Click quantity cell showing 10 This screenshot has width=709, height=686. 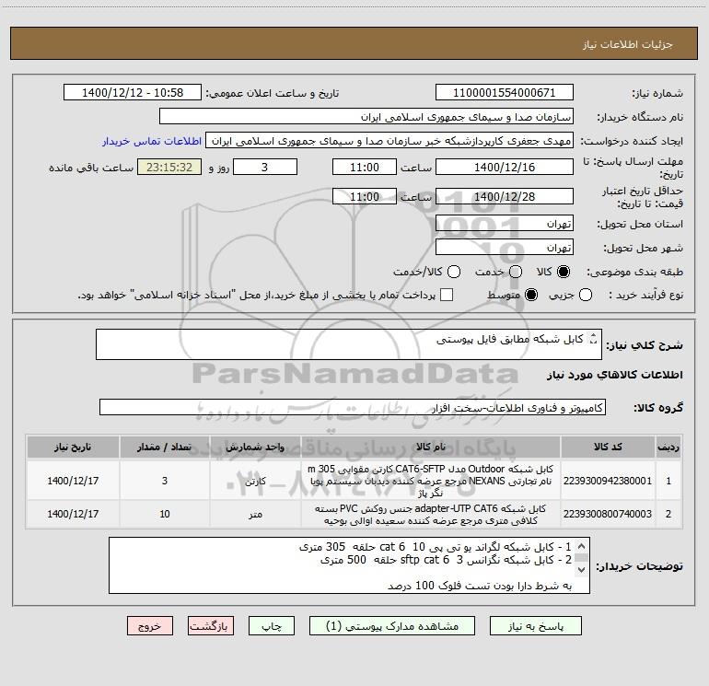164,514
